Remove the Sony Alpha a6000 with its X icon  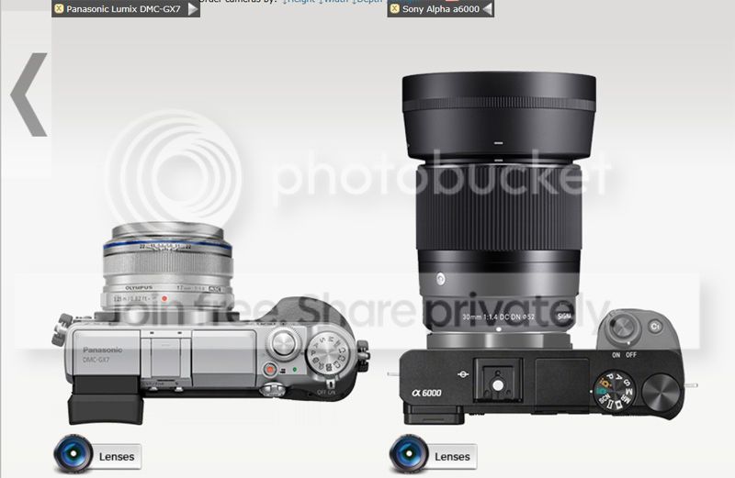pos(394,9)
